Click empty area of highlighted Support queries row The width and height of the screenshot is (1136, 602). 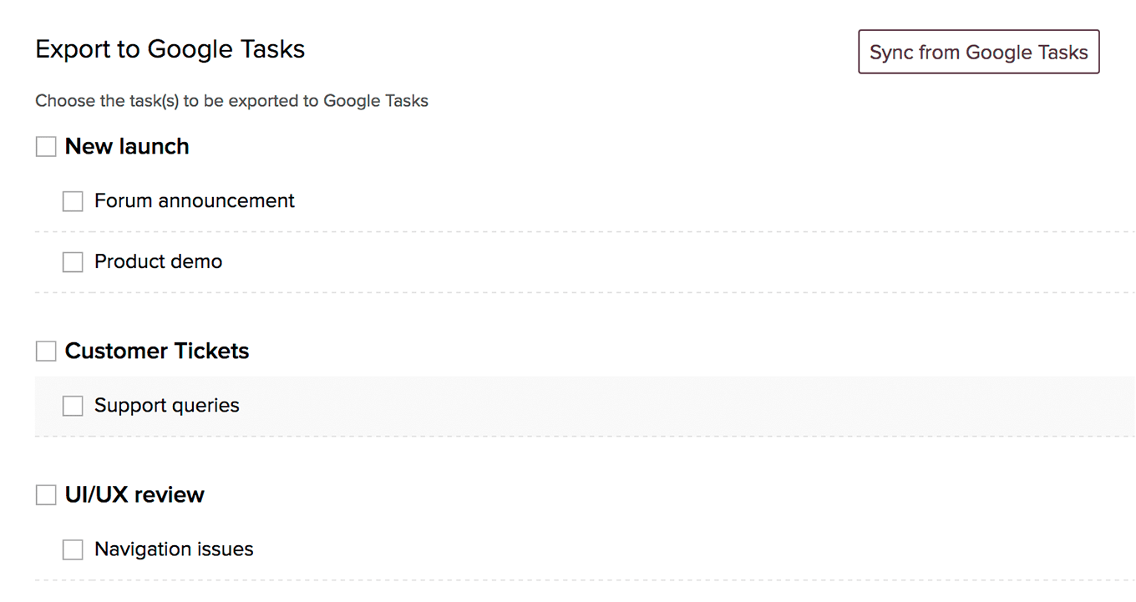click(668, 406)
